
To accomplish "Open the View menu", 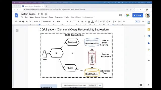I will pyautogui.click(x=32, y=17).
